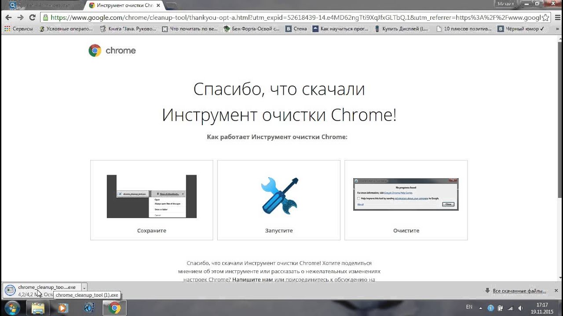The width and height of the screenshot is (563, 316).
Task: Open the media player taskbar icon
Action: pyautogui.click(x=62, y=308)
